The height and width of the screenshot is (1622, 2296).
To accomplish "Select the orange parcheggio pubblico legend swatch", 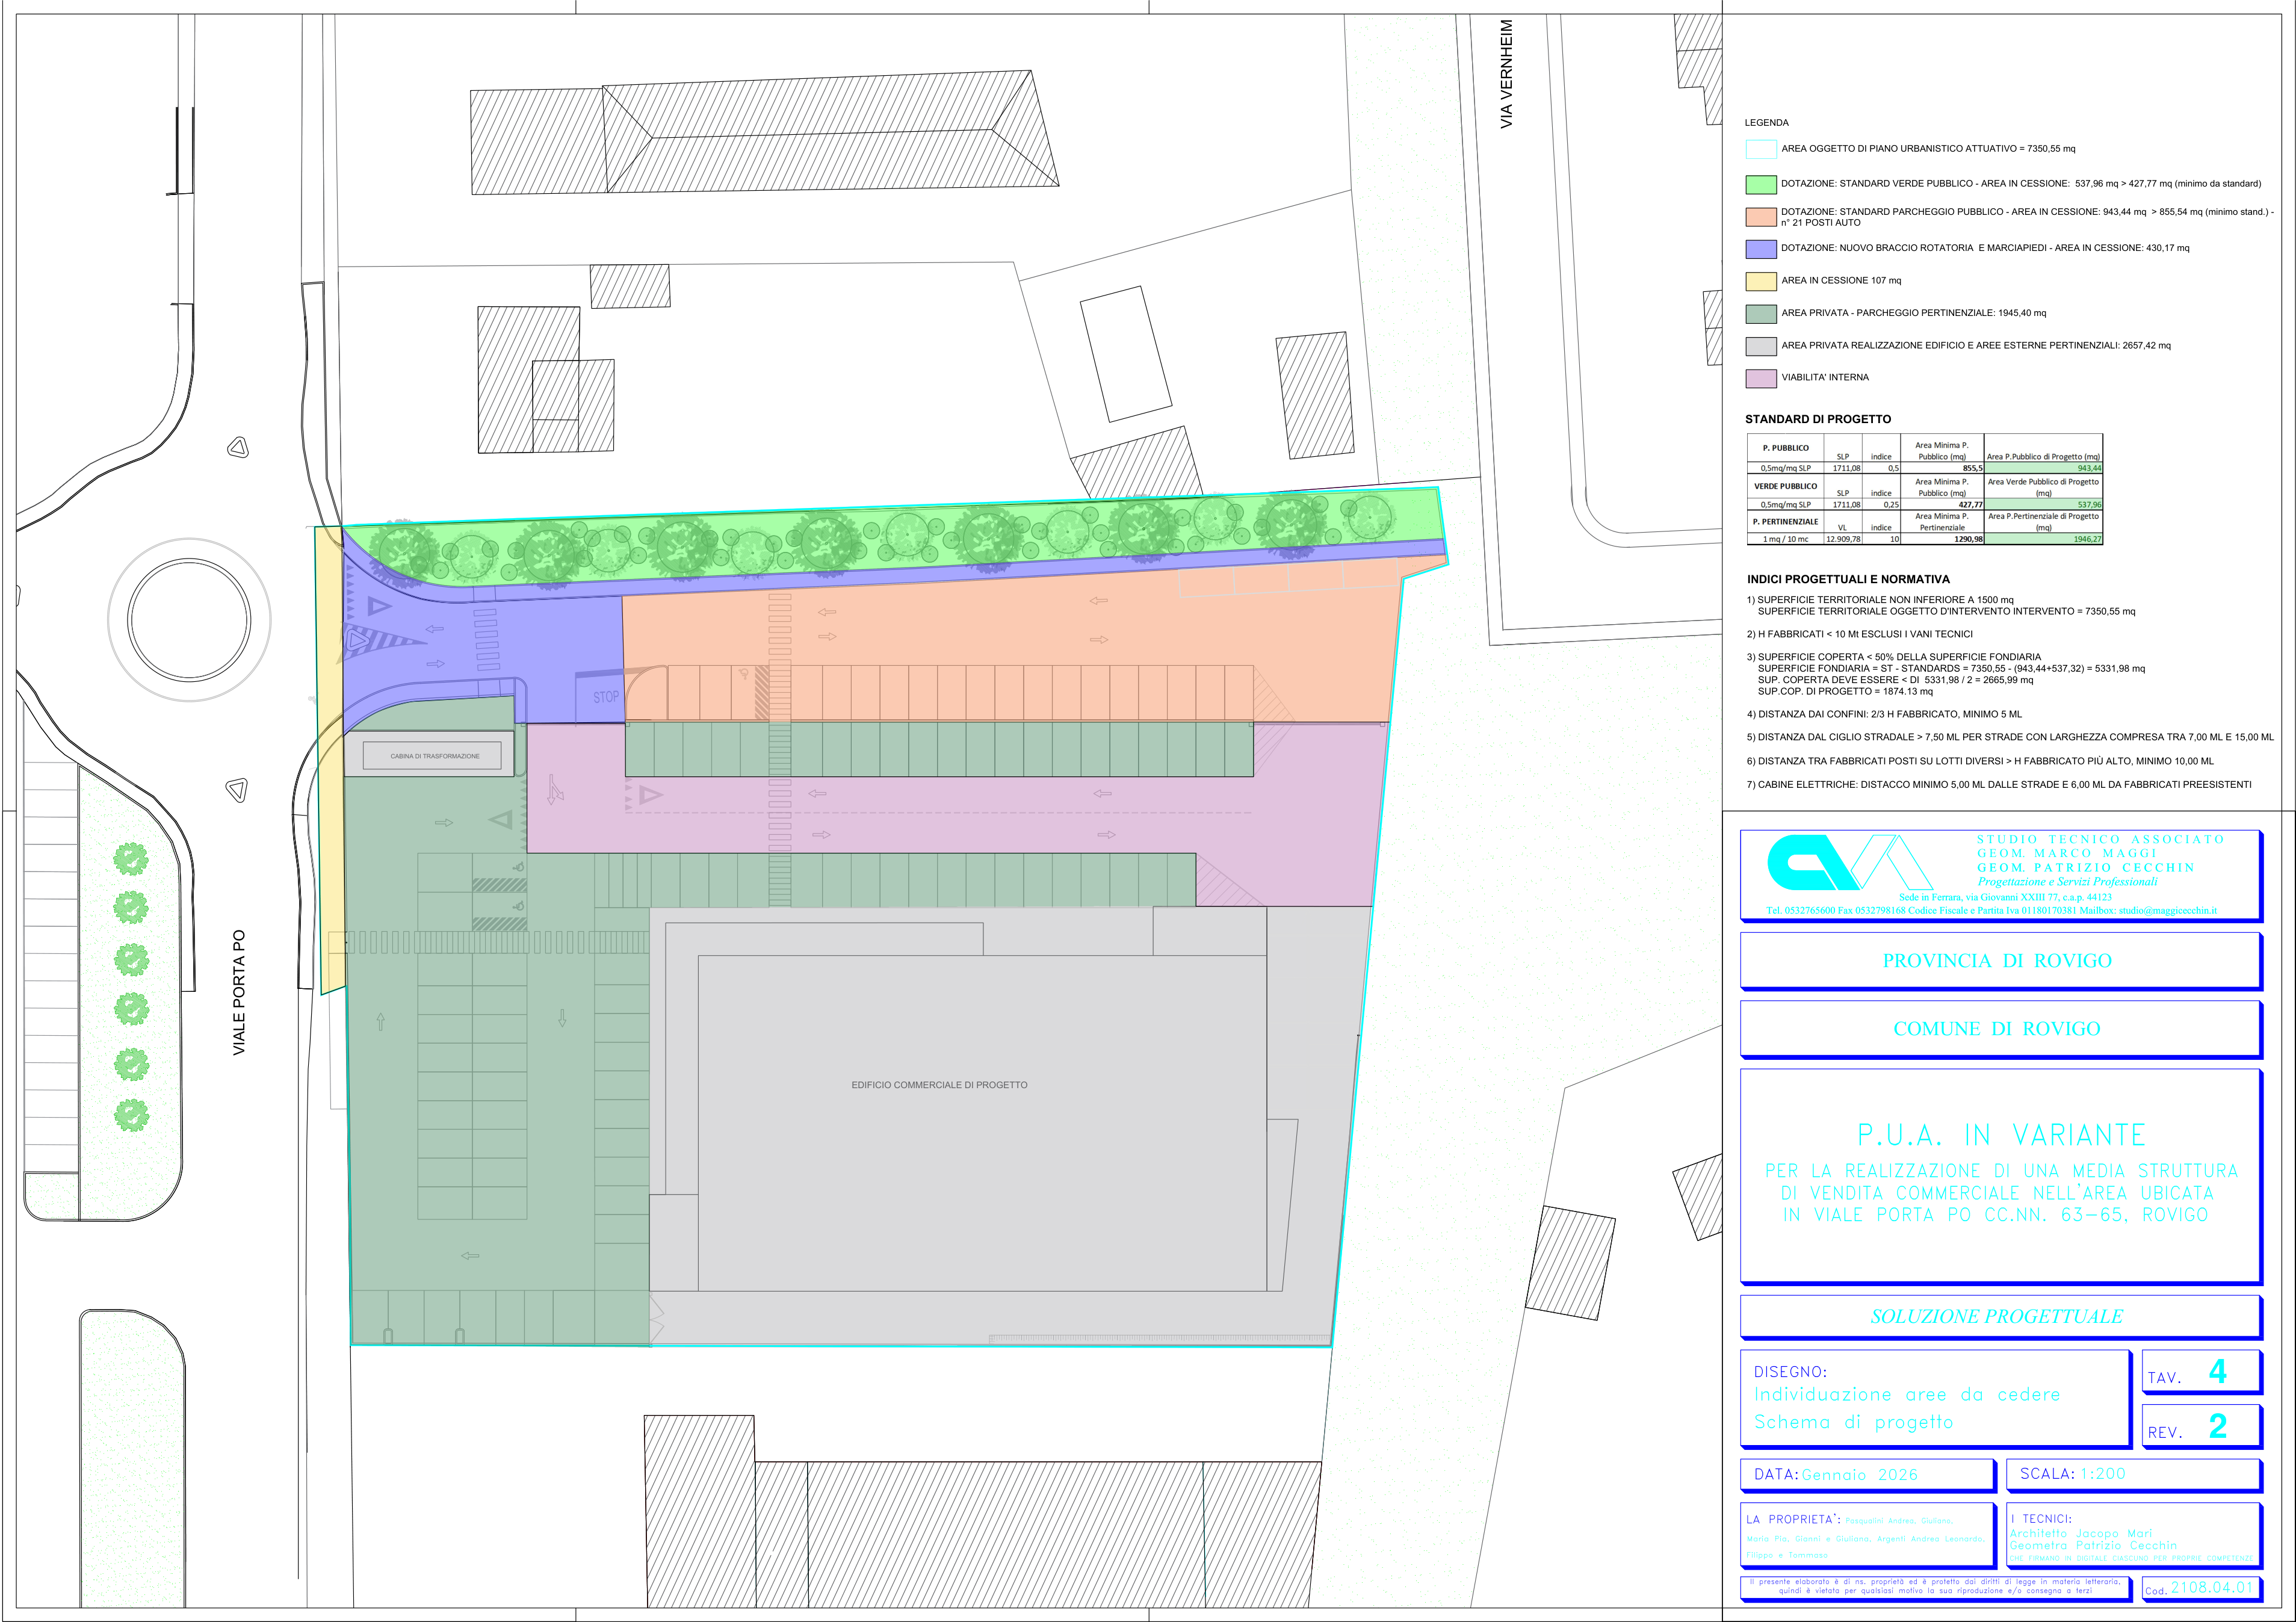I will (x=1760, y=217).
